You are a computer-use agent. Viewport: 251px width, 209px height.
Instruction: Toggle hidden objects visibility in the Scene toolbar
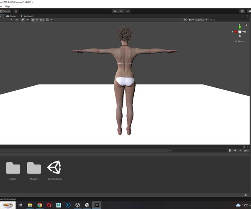click(42, 20)
